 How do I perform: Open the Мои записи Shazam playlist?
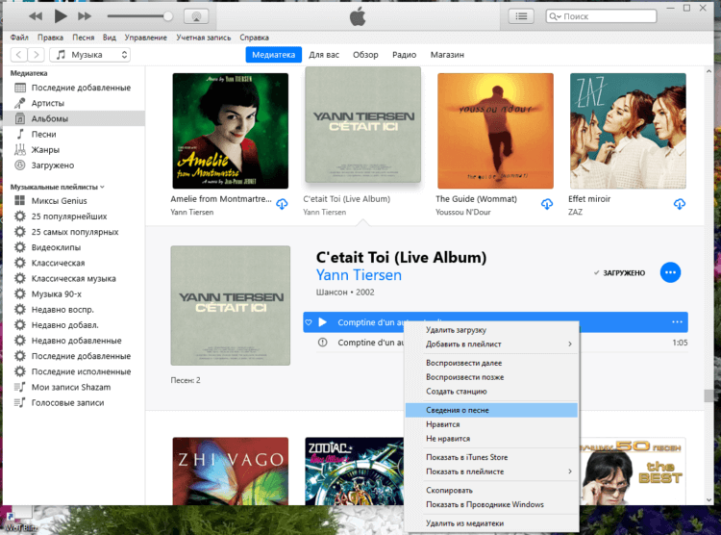point(74,387)
